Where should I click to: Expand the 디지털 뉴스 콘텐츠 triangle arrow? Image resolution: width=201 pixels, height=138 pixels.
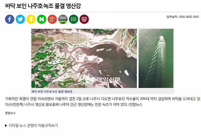pyautogui.click(x=6, y=125)
